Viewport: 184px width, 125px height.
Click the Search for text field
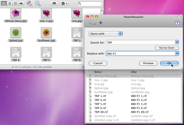[x=141, y=42]
